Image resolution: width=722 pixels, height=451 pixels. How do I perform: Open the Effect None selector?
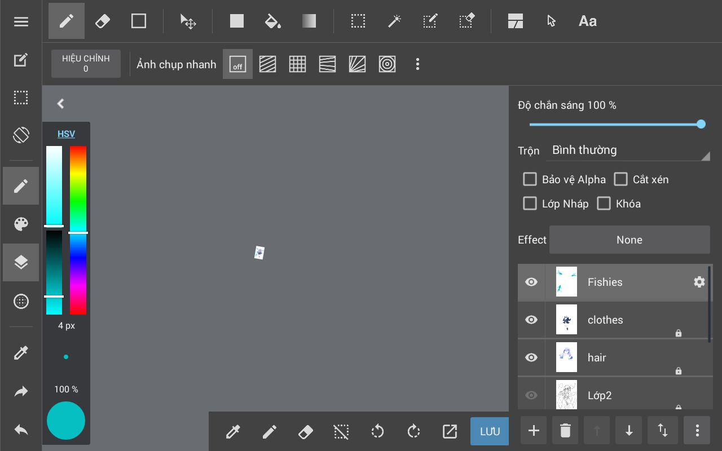click(x=629, y=240)
